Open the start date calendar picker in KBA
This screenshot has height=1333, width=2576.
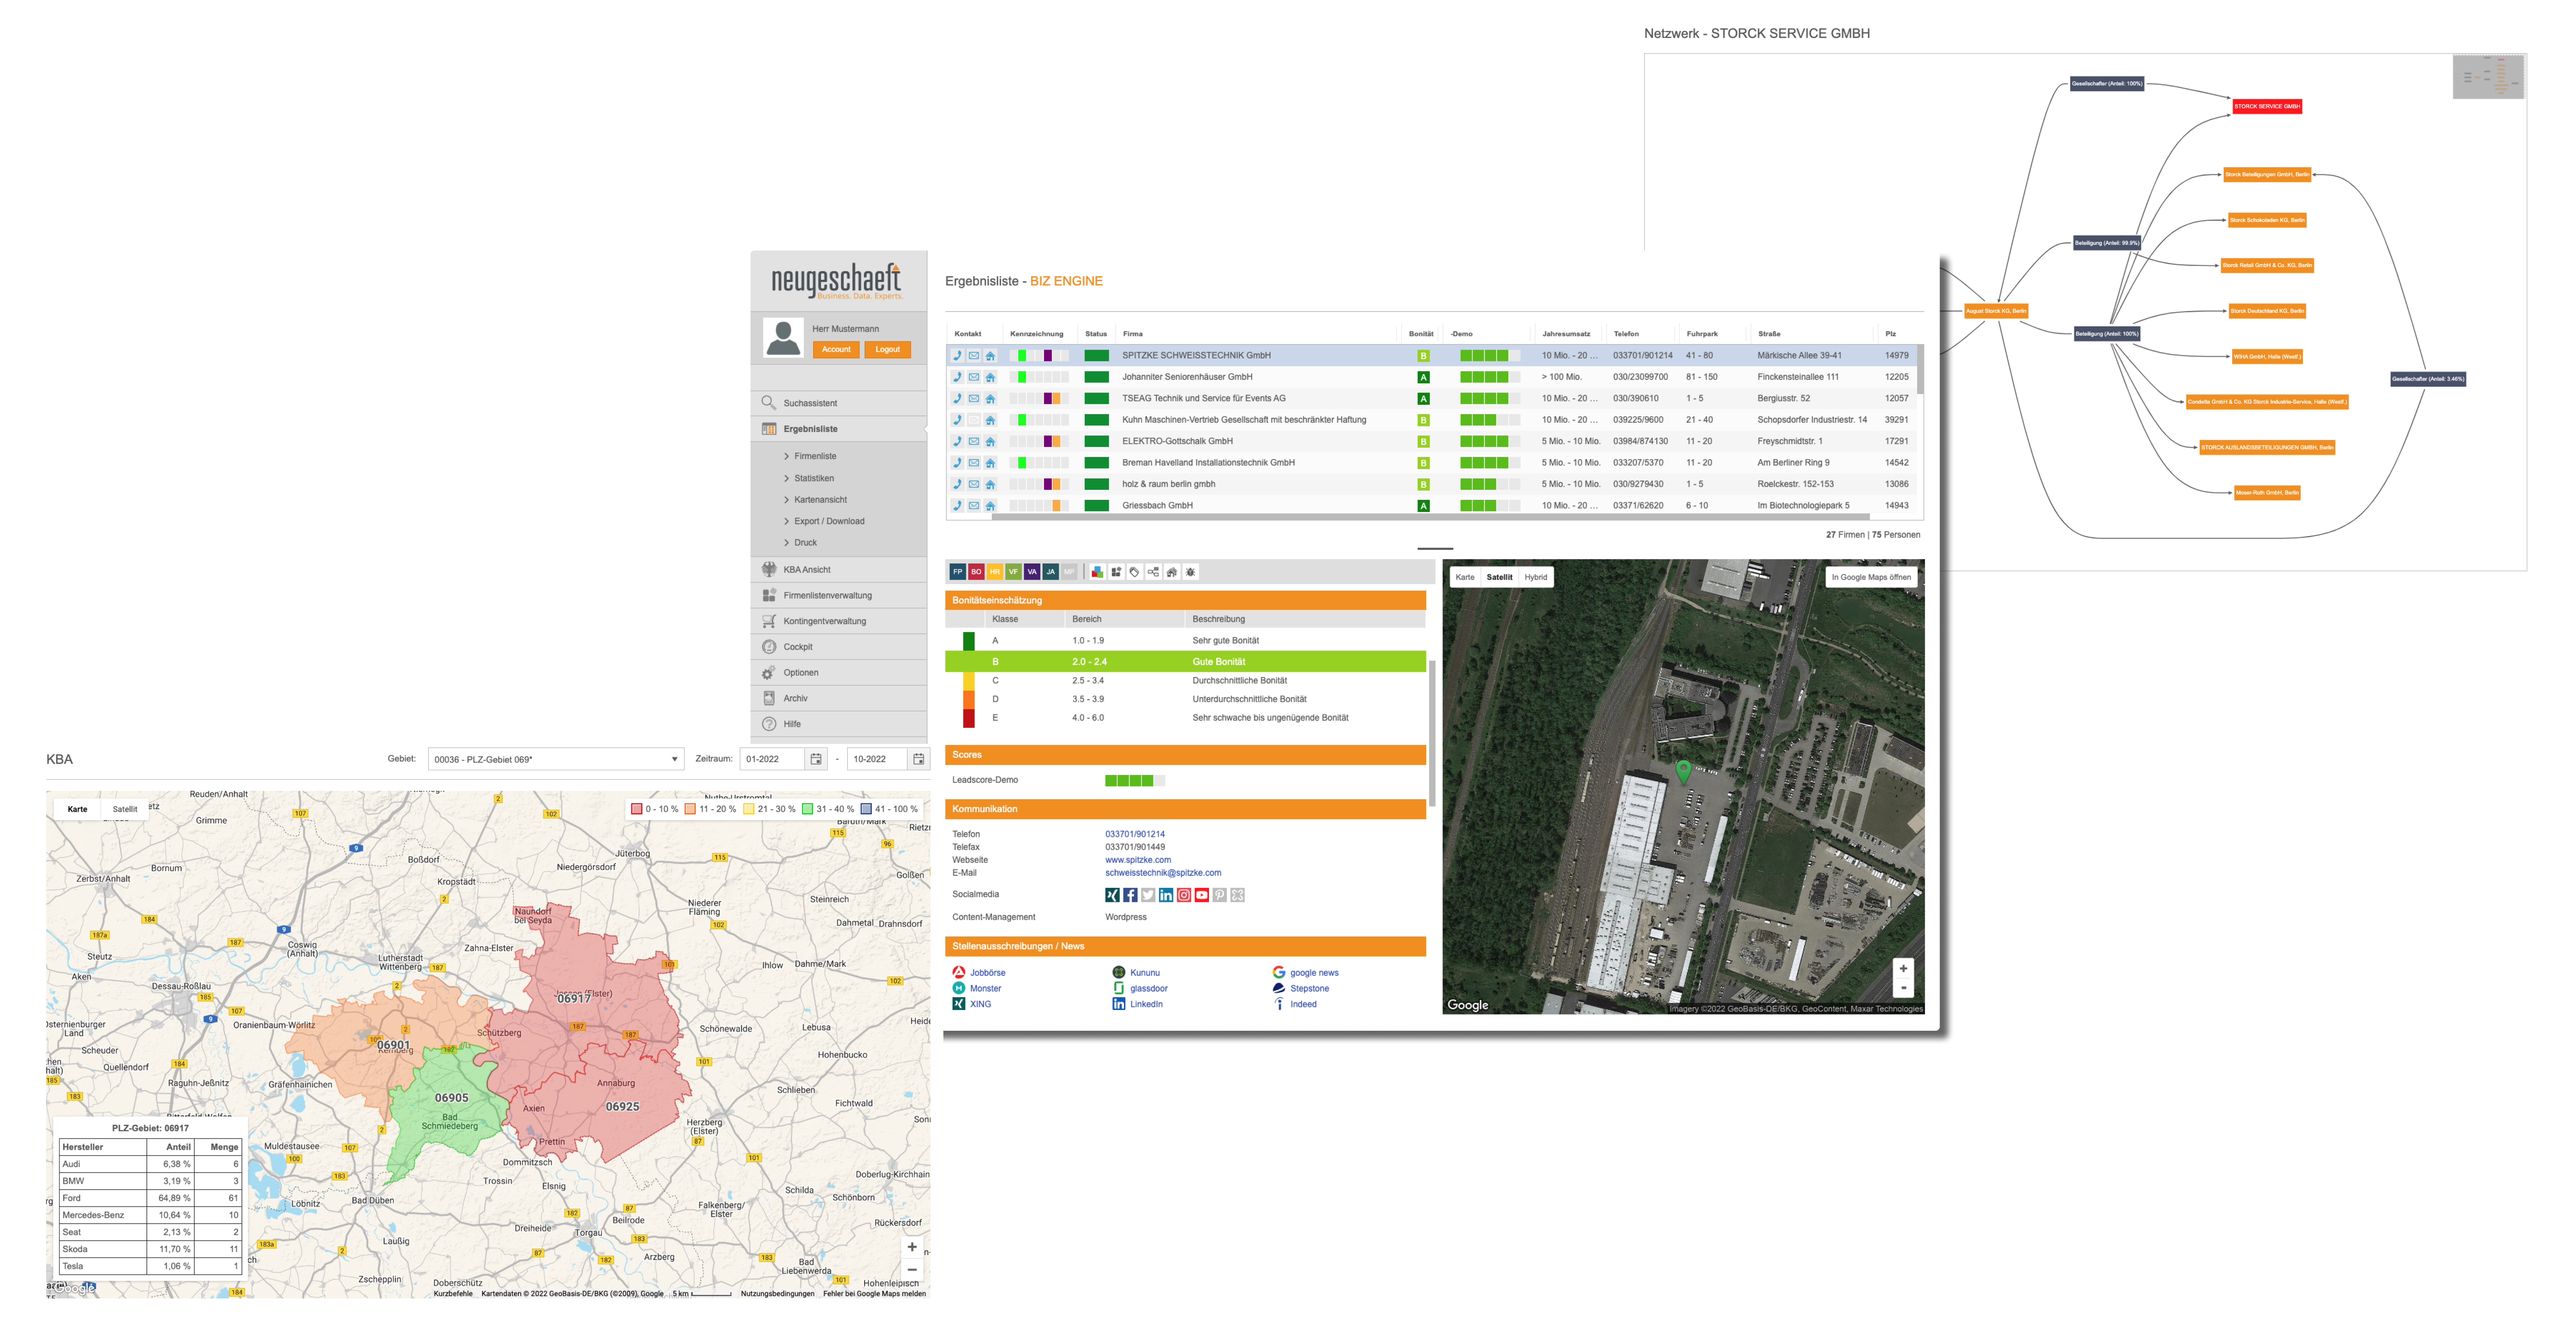coord(816,759)
